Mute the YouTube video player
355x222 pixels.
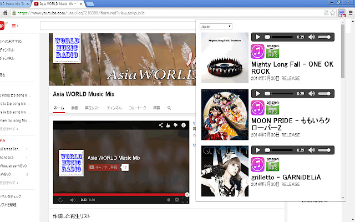[x=73, y=200]
